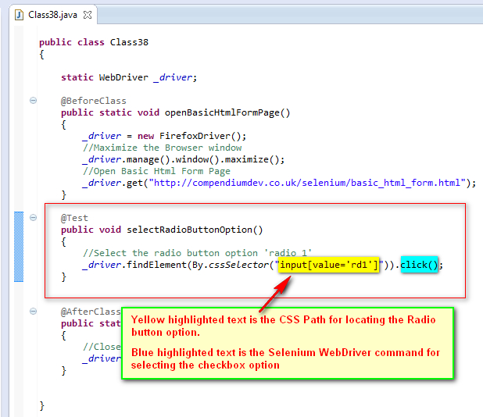Click the @AfterClass annotation

pos(91,312)
